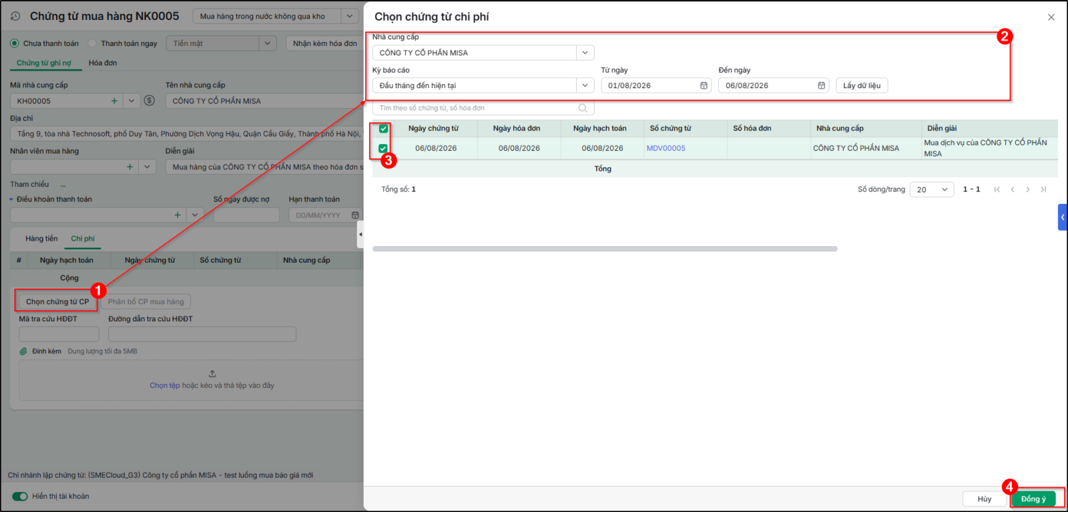This screenshot has width=1068, height=512.
Task: Expand the blue side panel arrow on right edge
Action: click(x=1063, y=217)
